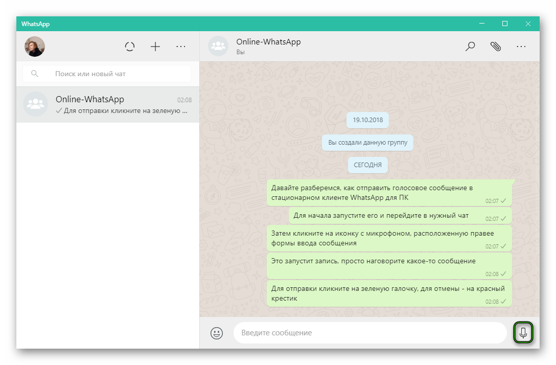Maximize the WhatsApp window
The image size is (556, 365).
click(x=505, y=24)
